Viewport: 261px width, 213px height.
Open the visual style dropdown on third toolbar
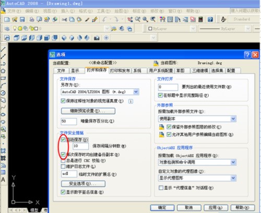tap(153, 38)
